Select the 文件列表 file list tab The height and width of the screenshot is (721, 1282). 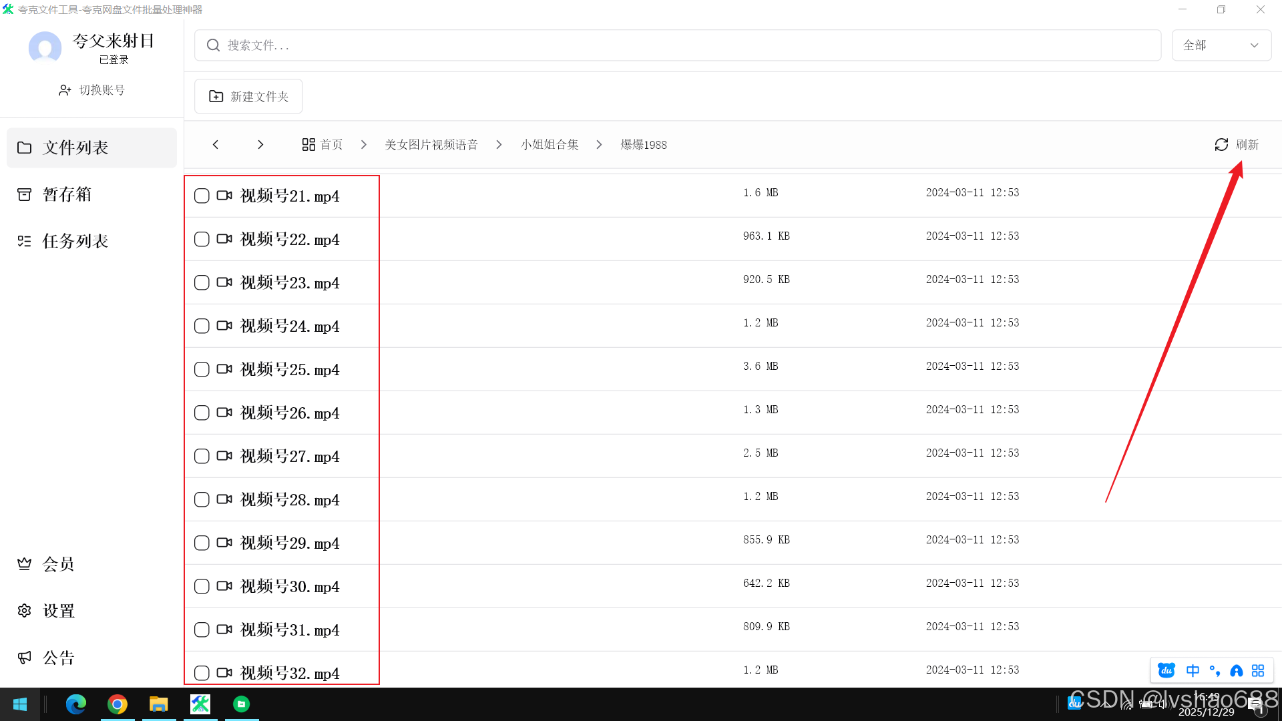75,148
